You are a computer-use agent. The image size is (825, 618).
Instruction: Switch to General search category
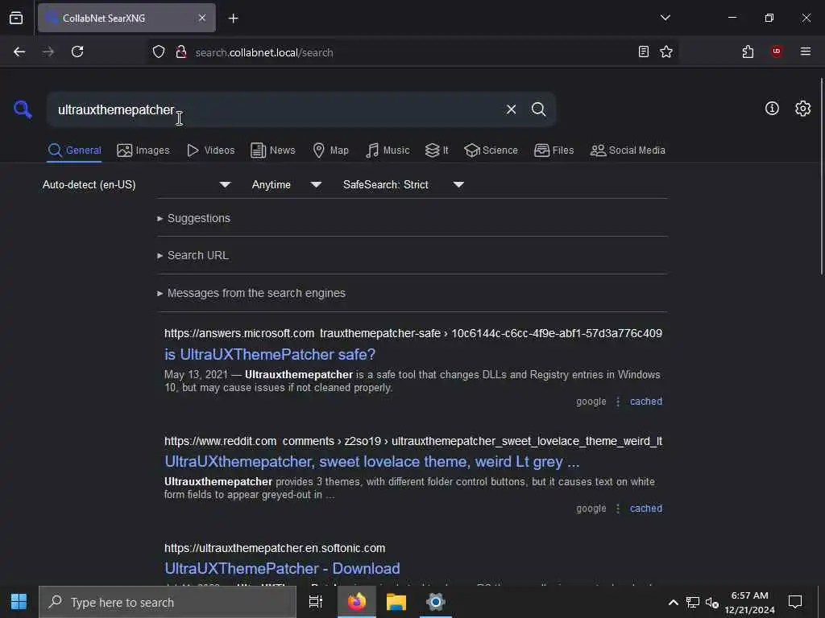coord(74,150)
